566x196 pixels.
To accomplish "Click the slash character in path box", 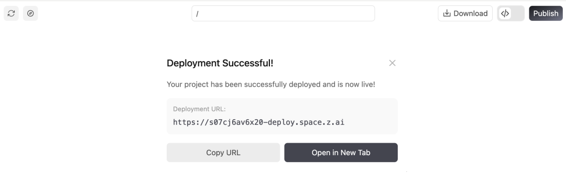I will [x=198, y=14].
